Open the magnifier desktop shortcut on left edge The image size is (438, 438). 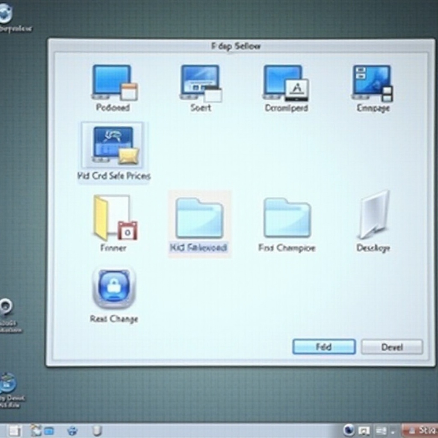(6, 307)
